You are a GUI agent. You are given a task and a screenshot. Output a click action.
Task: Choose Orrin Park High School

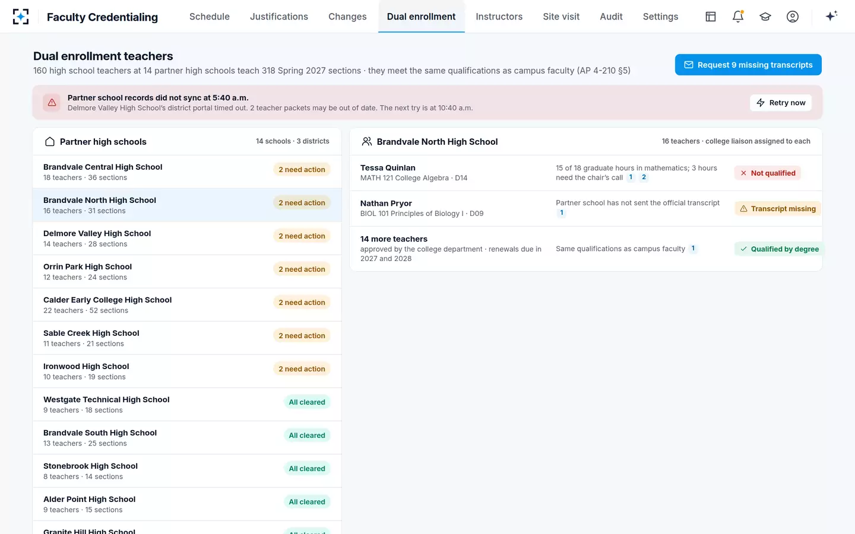(187, 272)
